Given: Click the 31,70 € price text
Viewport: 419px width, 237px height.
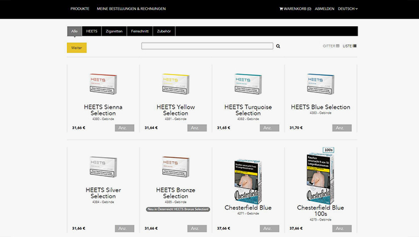Looking at the screenshot, I should 296,128.
